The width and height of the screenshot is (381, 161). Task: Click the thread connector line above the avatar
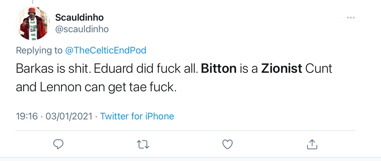32,2
